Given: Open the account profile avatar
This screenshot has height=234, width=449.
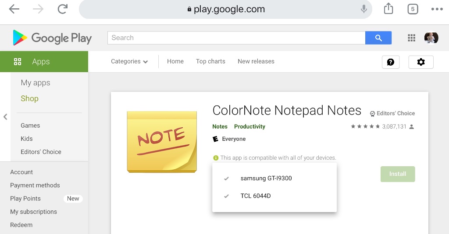Looking at the screenshot, I should (431, 38).
